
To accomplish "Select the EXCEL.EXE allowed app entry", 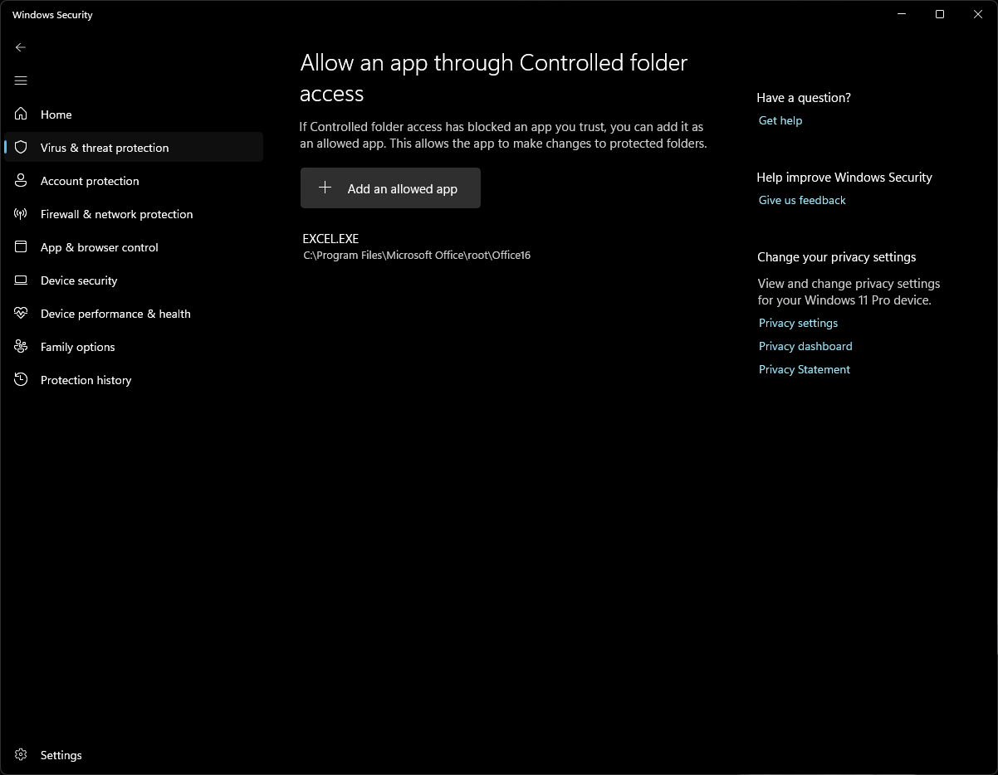I will point(415,247).
